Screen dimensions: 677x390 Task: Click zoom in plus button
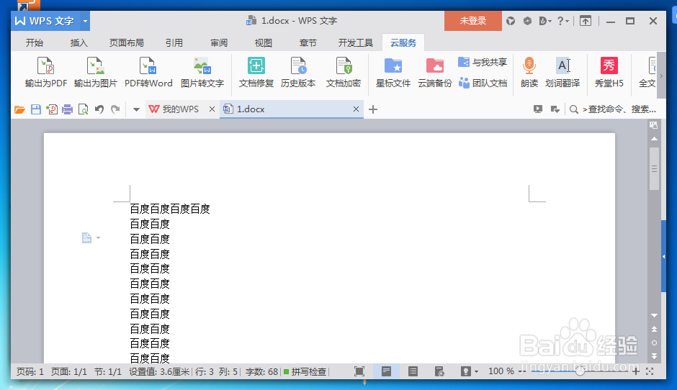(635, 371)
